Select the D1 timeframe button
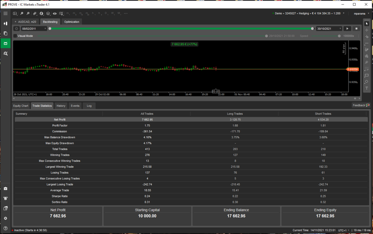The image size is (373, 234). [107, 14]
